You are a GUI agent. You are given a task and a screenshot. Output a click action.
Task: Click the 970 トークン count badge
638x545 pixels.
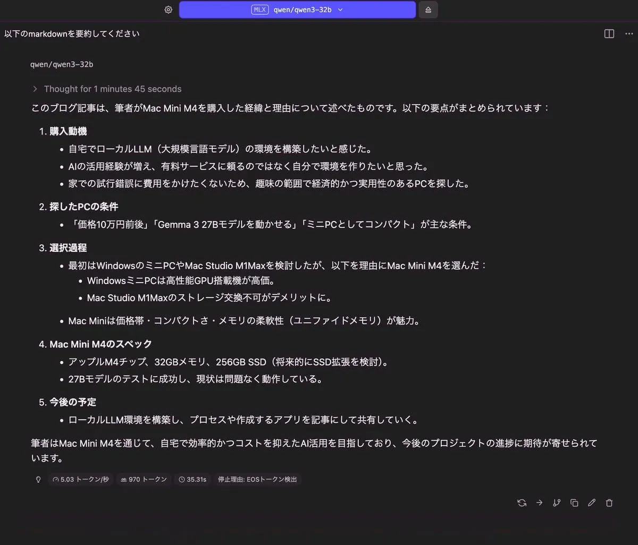point(144,479)
